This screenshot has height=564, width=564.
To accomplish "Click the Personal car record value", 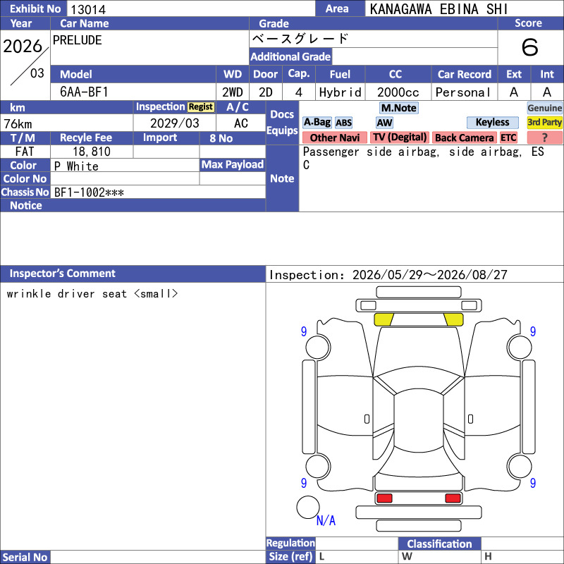I will 463,92.
